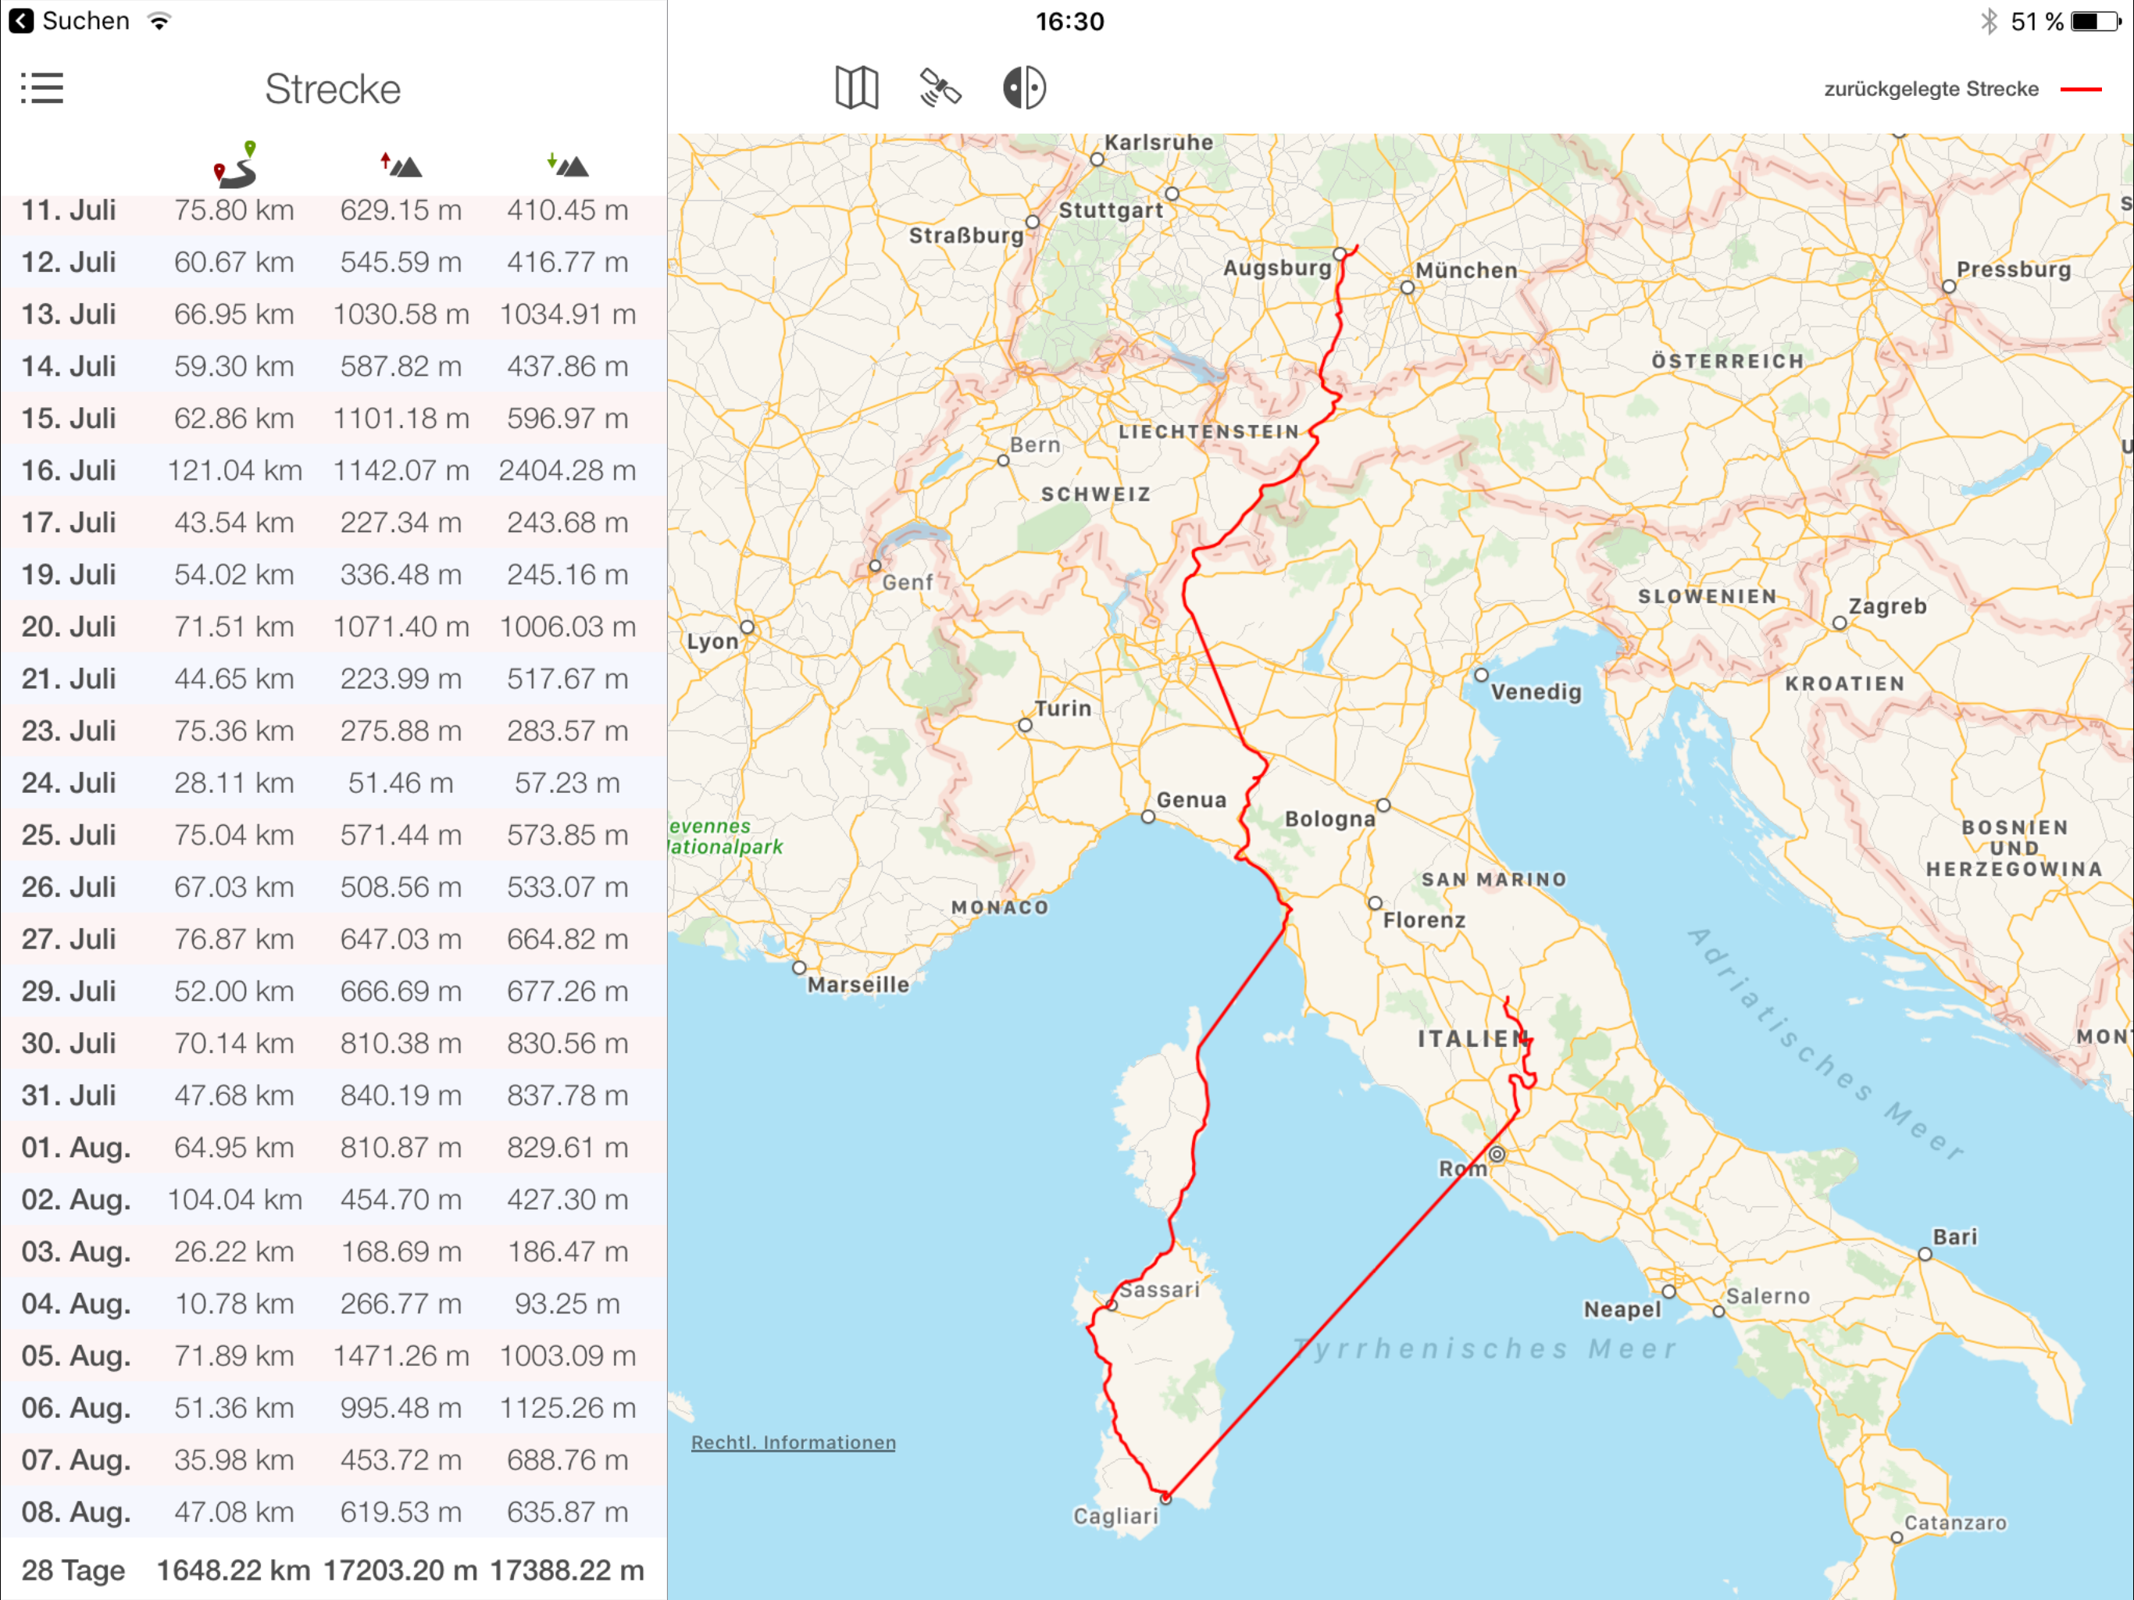
Task: Tap the Florenz city marker on map
Action: point(1375,903)
